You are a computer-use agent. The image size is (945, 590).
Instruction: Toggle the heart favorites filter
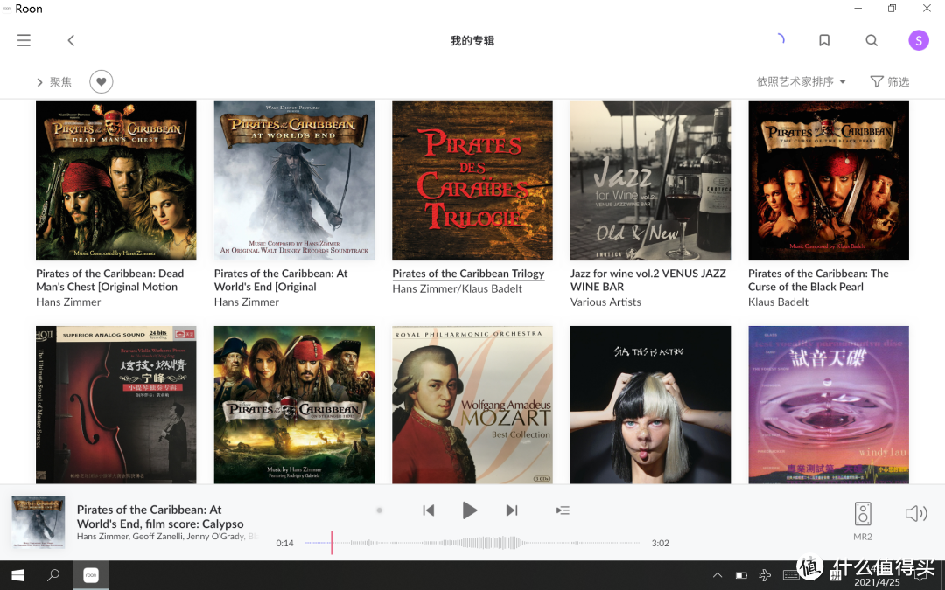coord(101,82)
